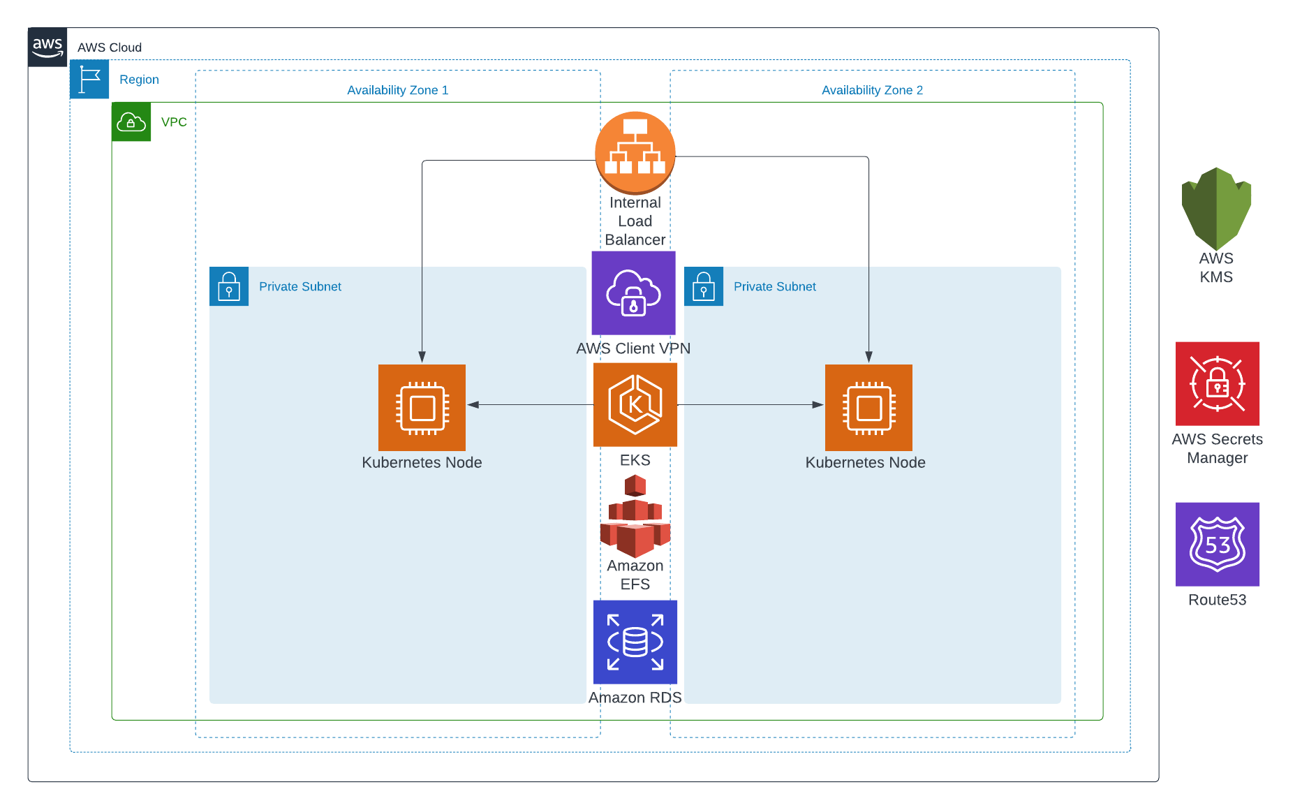This screenshot has height=810, width=1309.
Task: Select the 'EKS' caption text
Action: coord(635,460)
